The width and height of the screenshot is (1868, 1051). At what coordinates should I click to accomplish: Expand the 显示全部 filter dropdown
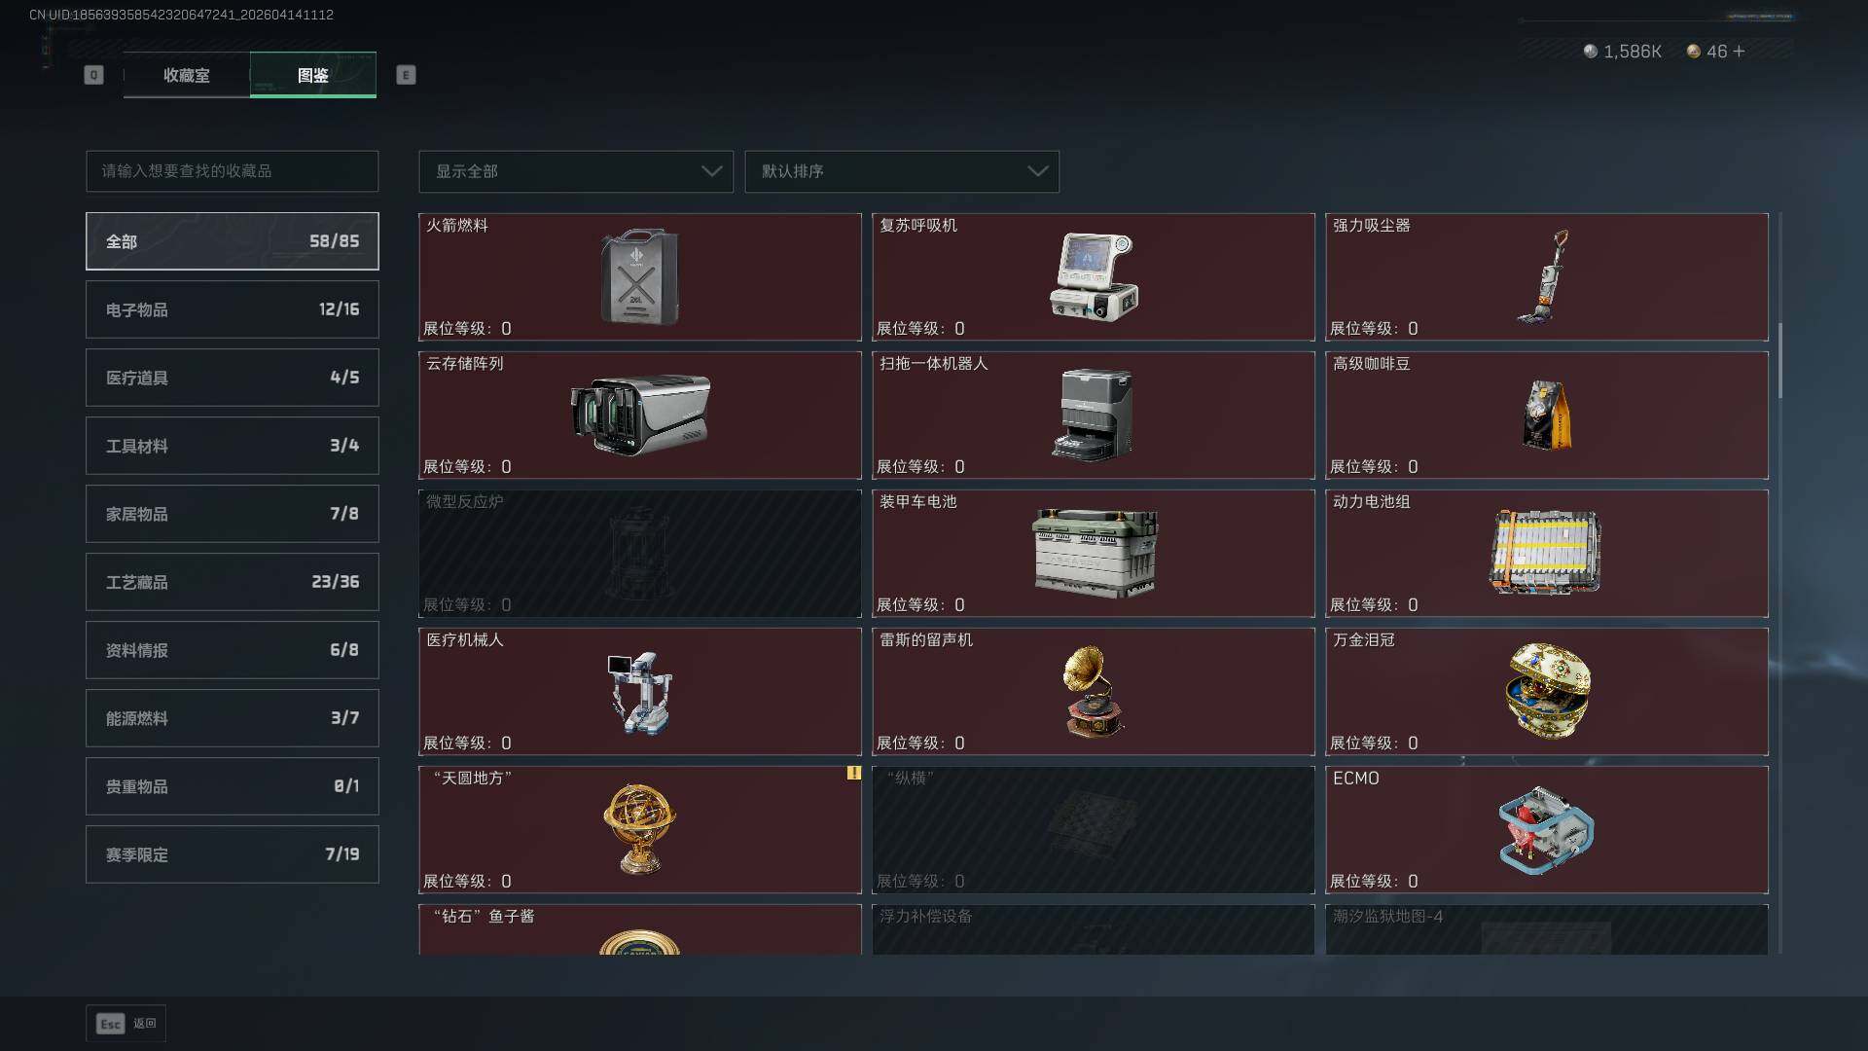(x=576, y=171)
